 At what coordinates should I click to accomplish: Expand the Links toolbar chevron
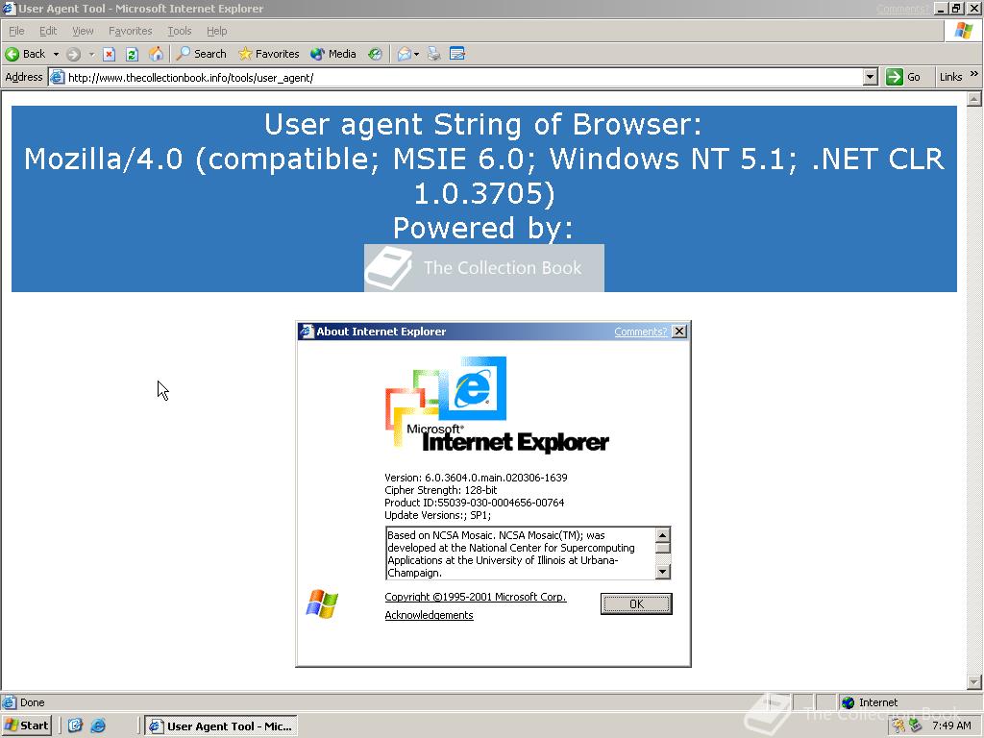coord(974,74)
